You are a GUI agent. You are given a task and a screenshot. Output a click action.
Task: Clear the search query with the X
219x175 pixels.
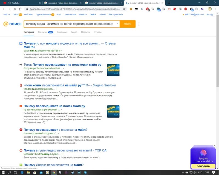(x=117, y=24)
